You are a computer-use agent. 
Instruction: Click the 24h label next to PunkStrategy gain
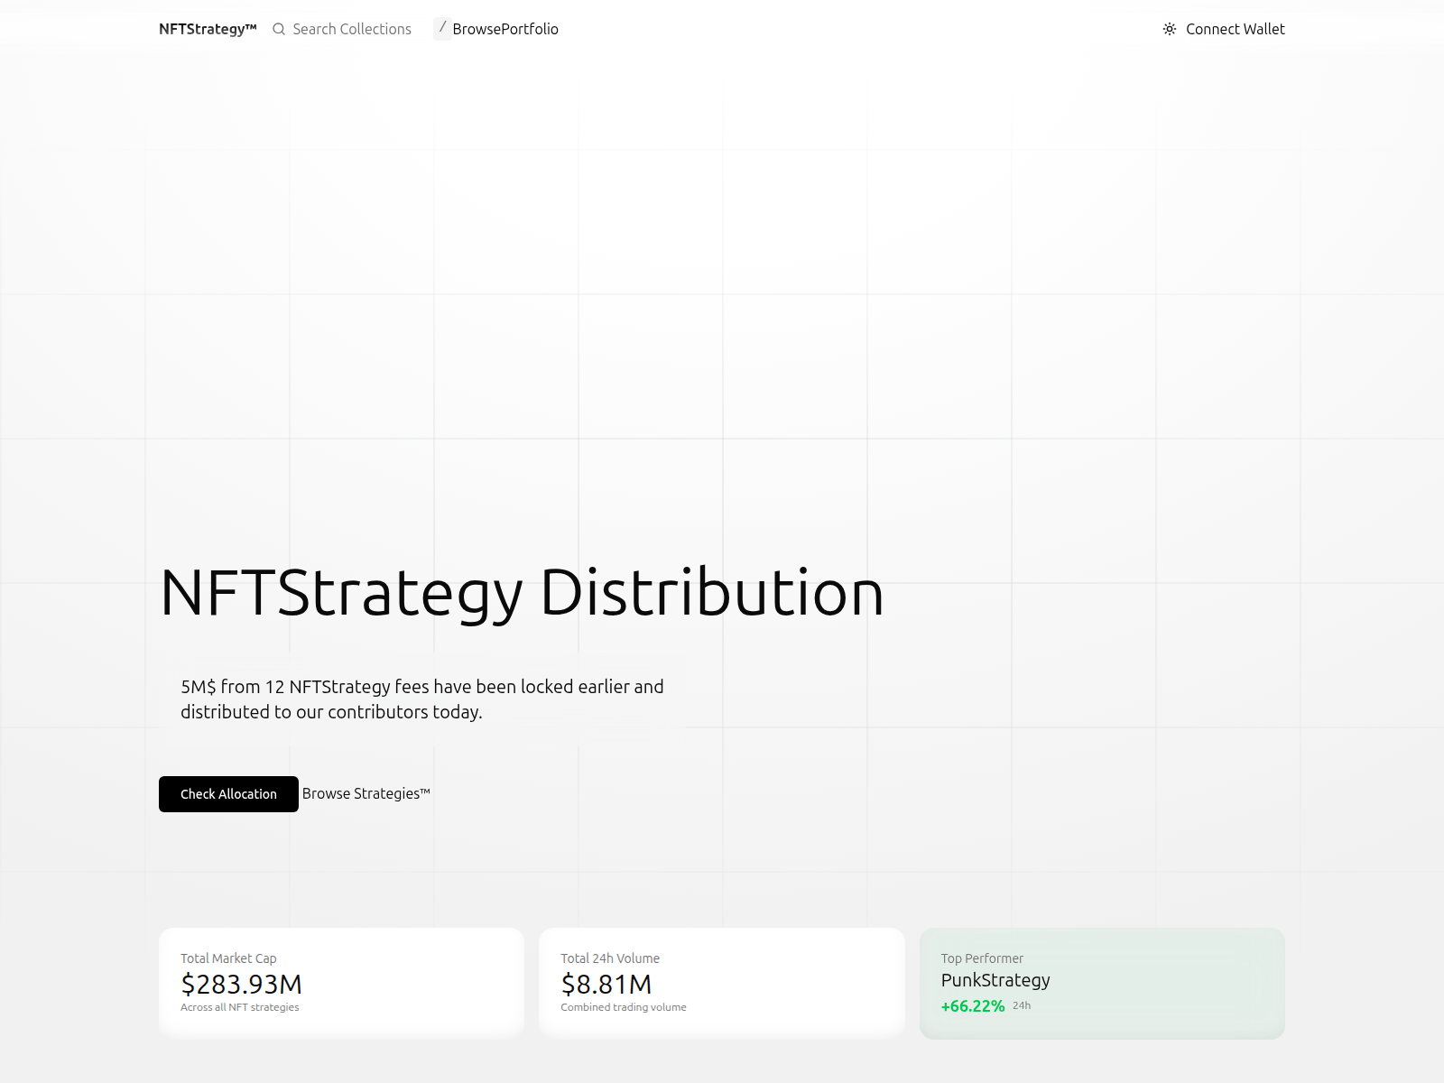pyautogui.click(x=1022, y=1004)
